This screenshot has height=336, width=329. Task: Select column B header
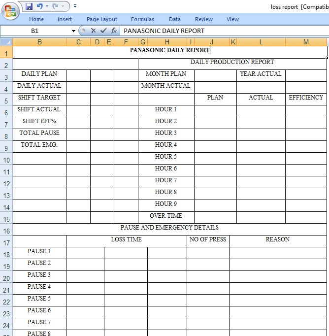point(39,42)
